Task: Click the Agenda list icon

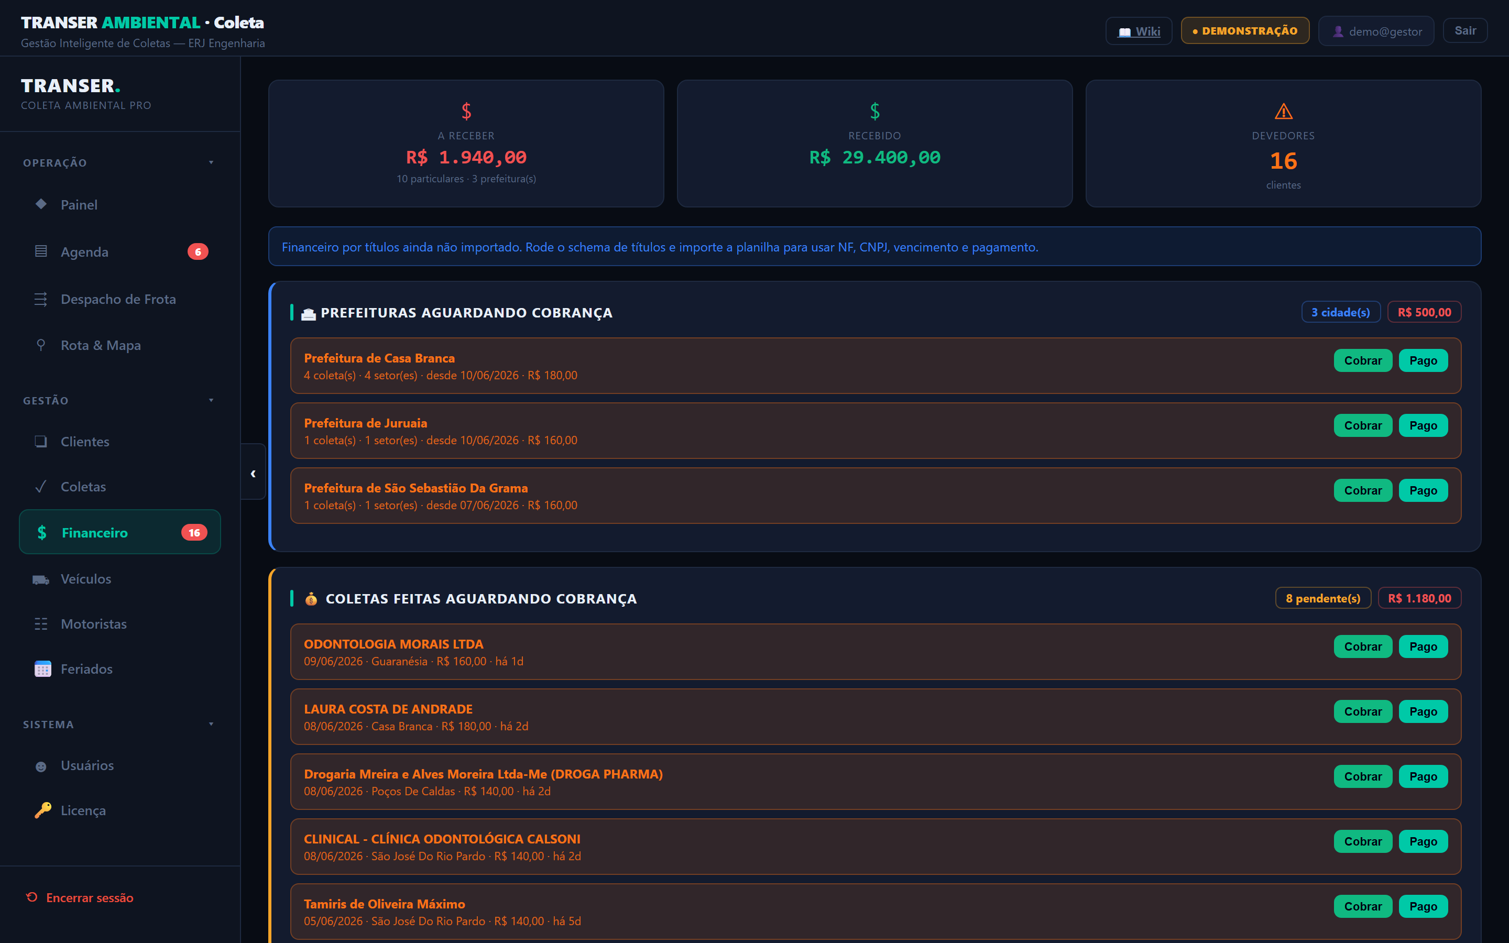Action: pyautogui.click(x=41, y=251)
